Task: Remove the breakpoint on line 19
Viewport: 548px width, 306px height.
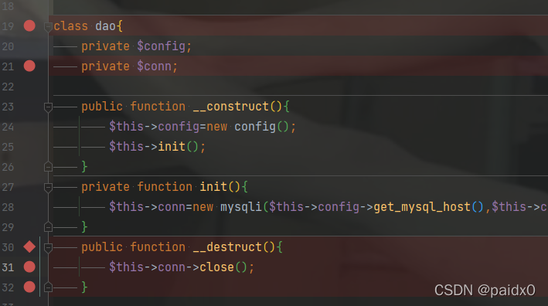Action: [29, 25]
